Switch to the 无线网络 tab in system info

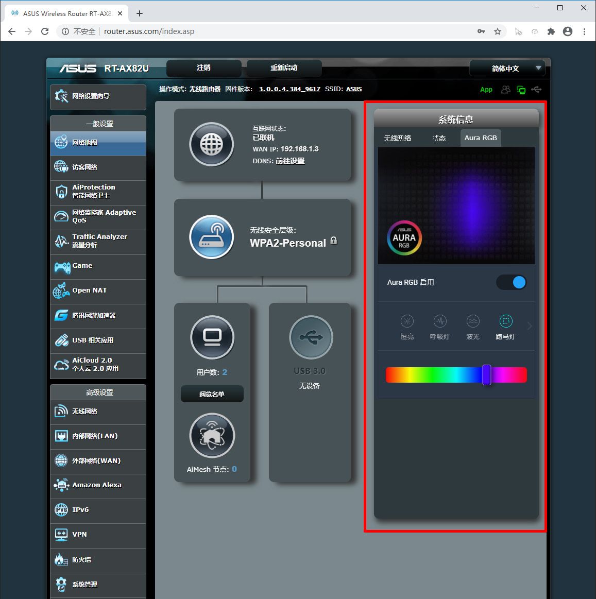pos(397,138)
